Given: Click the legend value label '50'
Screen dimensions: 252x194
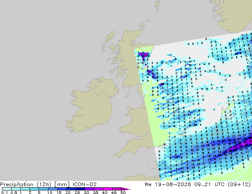Looking at the screenshot, I should (123, 192).
